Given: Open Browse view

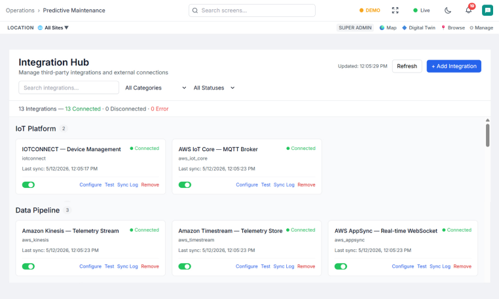Looking at the screenshot, I should tap(453, 27).
